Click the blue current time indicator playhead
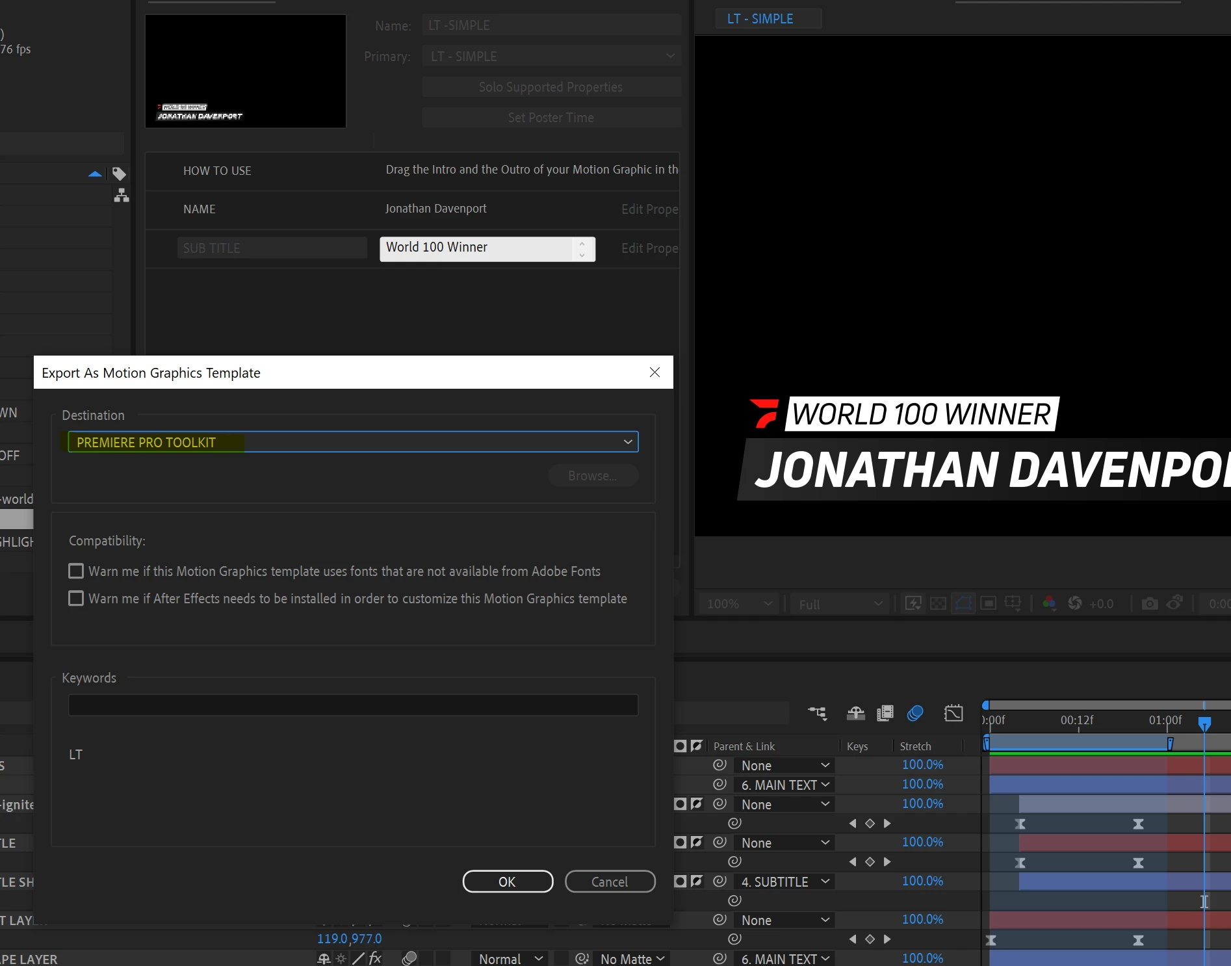 [x=1204, y=724]
